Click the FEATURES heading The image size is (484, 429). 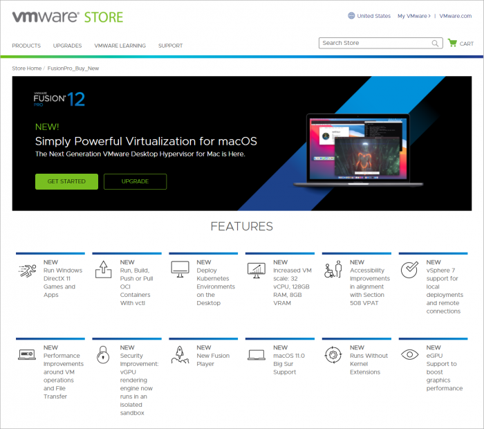point(242,226)
